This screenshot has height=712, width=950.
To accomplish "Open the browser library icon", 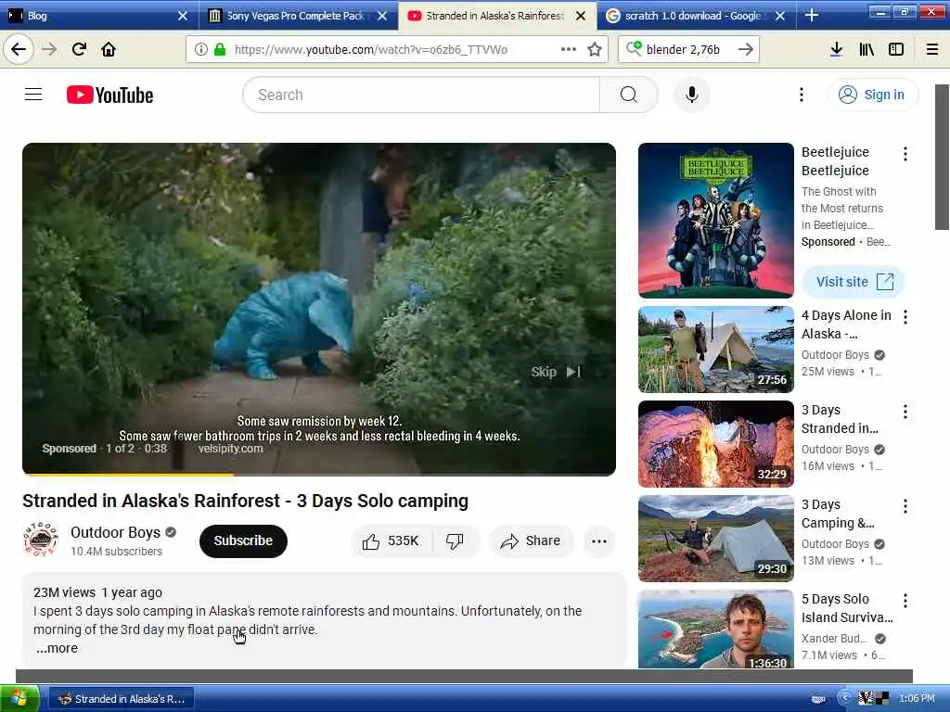I will (x=867, y=49).
